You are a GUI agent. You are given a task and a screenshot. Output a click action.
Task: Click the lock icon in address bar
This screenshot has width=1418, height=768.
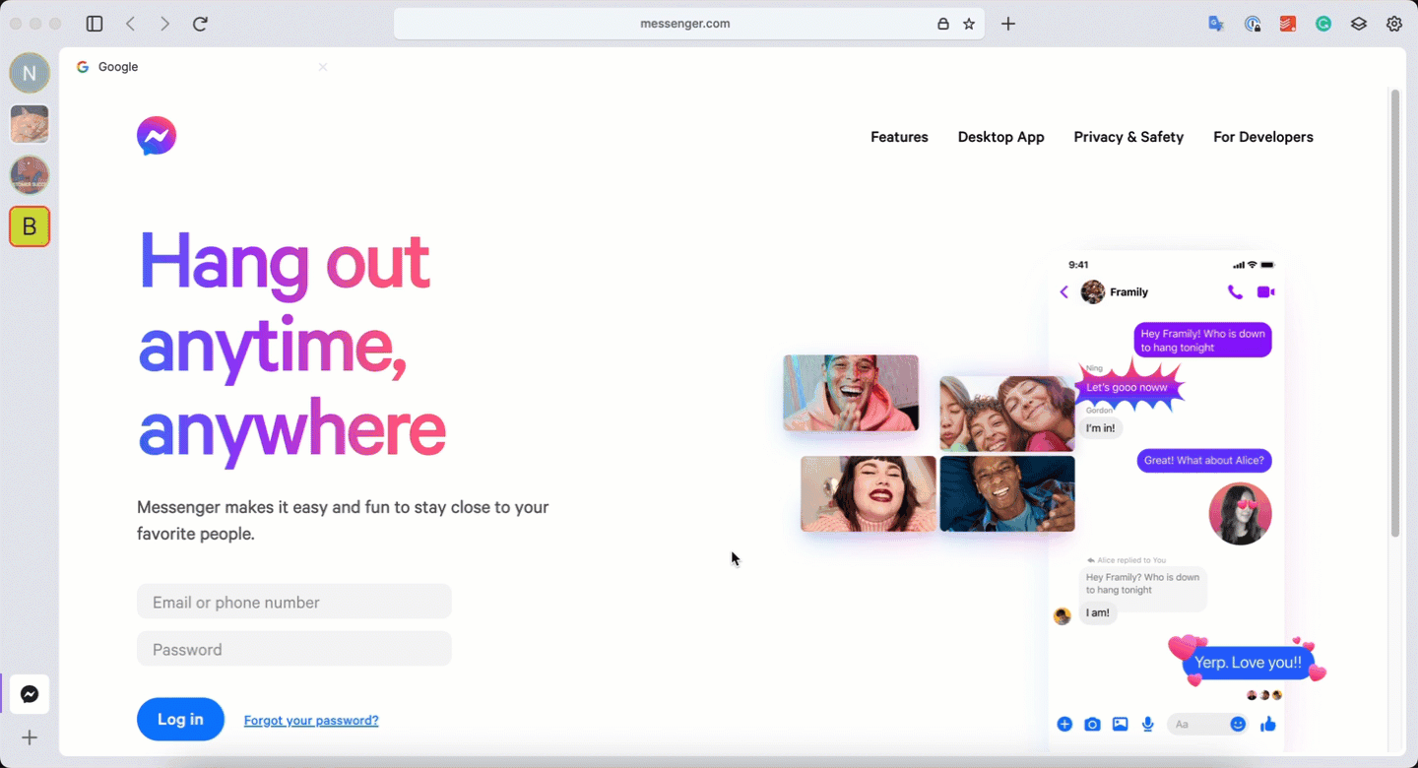[942, 24]
